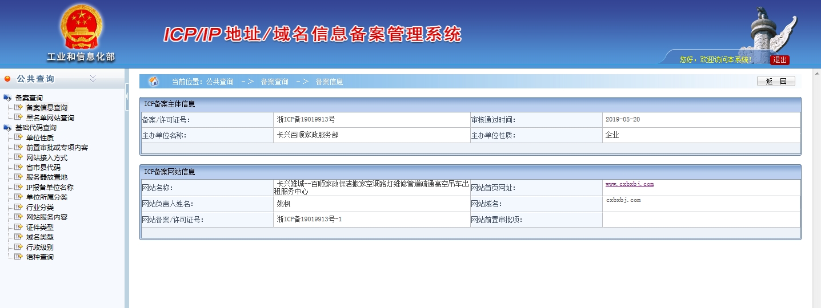This screenshot has height=308, width=821.
Task: Click the page icon beside 前置审批或专项内容
Action: pyautogui.click(x=19, y=147)
